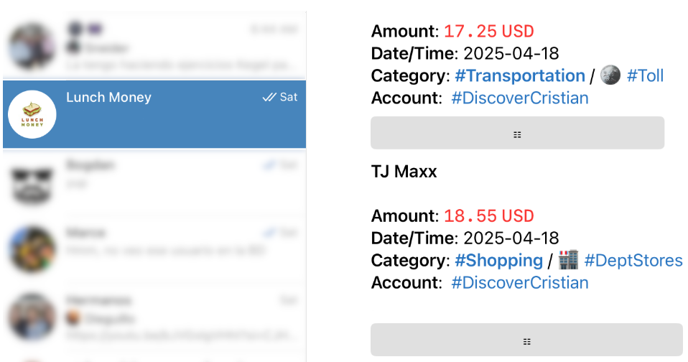Click the sunglasses-and-beard avatar in chat list
The image size is (688, 362).
pyautogui.click(x=32, y=182)
